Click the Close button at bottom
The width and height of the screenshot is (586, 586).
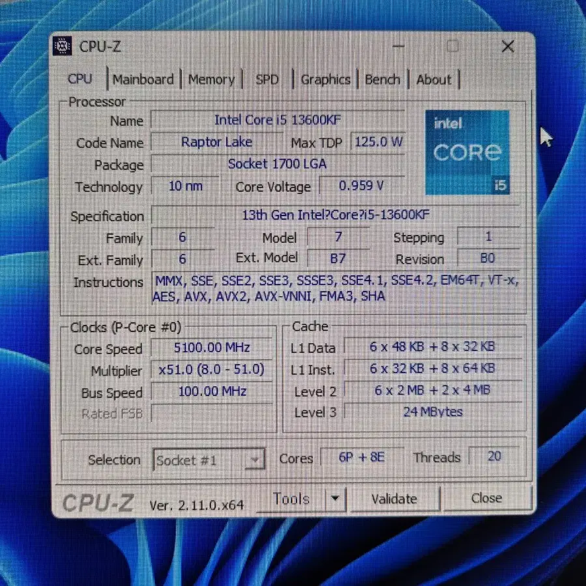pyautogui.click(x=486, y=498)
